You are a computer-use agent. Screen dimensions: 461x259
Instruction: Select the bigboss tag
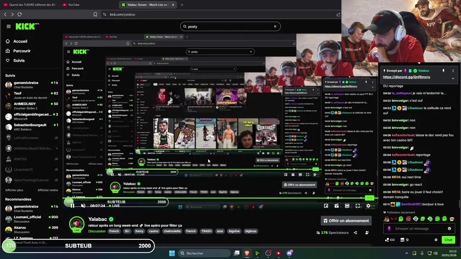251,231
